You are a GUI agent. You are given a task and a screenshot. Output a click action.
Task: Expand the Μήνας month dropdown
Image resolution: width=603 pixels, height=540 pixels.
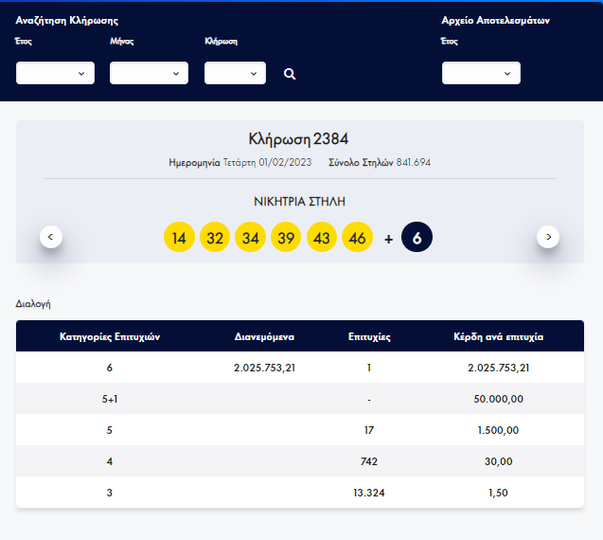[149, 73]
